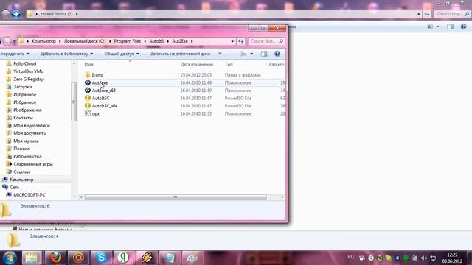Open Изображения in navigation pane

(27, 110)
